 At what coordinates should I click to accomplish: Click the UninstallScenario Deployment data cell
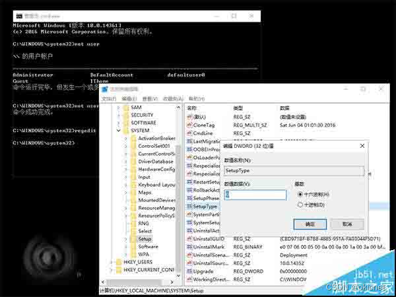pyautogui.click(x=294, y=255)
